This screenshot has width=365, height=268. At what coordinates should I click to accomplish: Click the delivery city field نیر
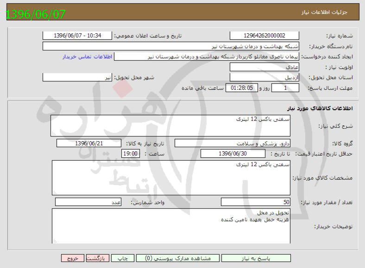tap(77, 77)
